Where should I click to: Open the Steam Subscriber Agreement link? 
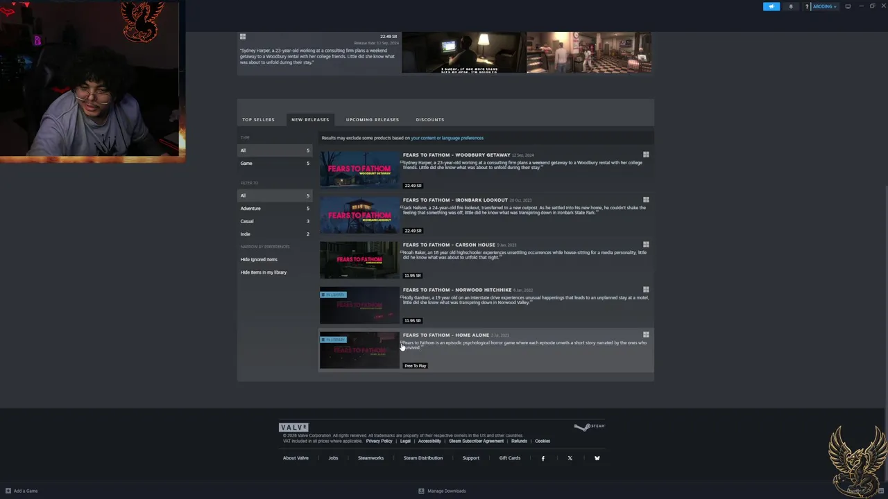476,441
